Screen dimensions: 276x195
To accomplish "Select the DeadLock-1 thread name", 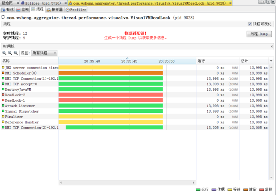I will click(15, 100).
